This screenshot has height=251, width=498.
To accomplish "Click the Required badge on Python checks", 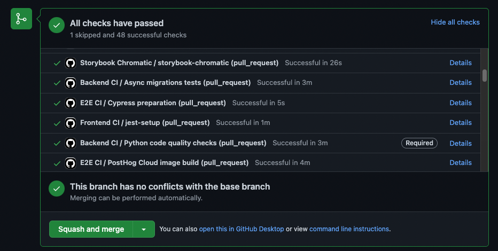I will tap(419, 143).
